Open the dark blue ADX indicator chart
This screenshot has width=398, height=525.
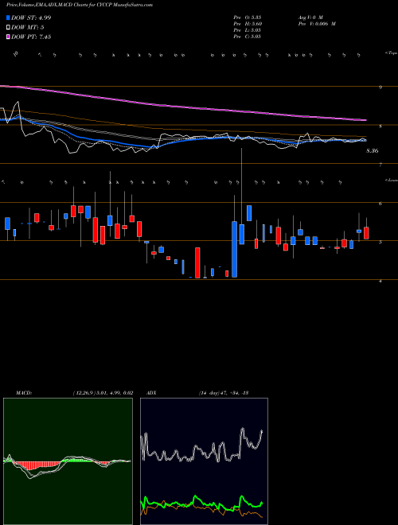pos(204,461)
